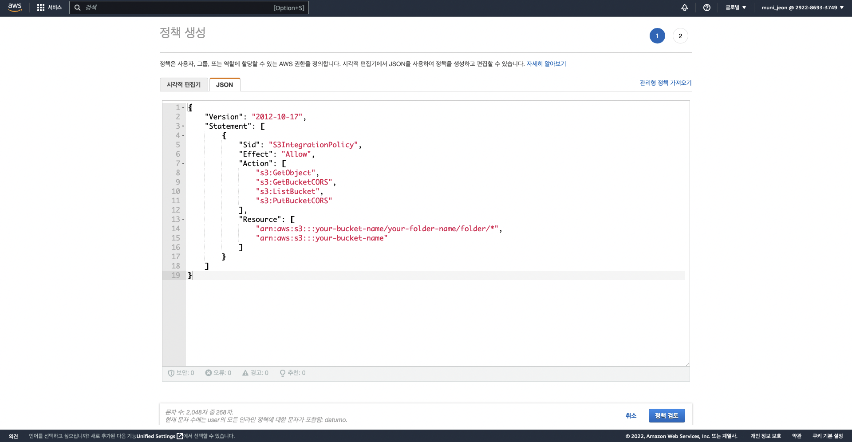The width and height of the screenshot is (852, 442).
Task: Click the 취소 link
Action: 631,415
